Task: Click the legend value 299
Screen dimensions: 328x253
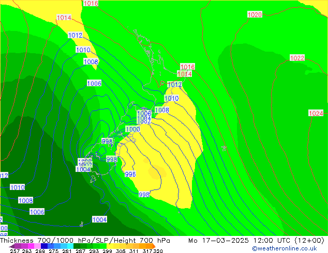Action: click(107, 251)
